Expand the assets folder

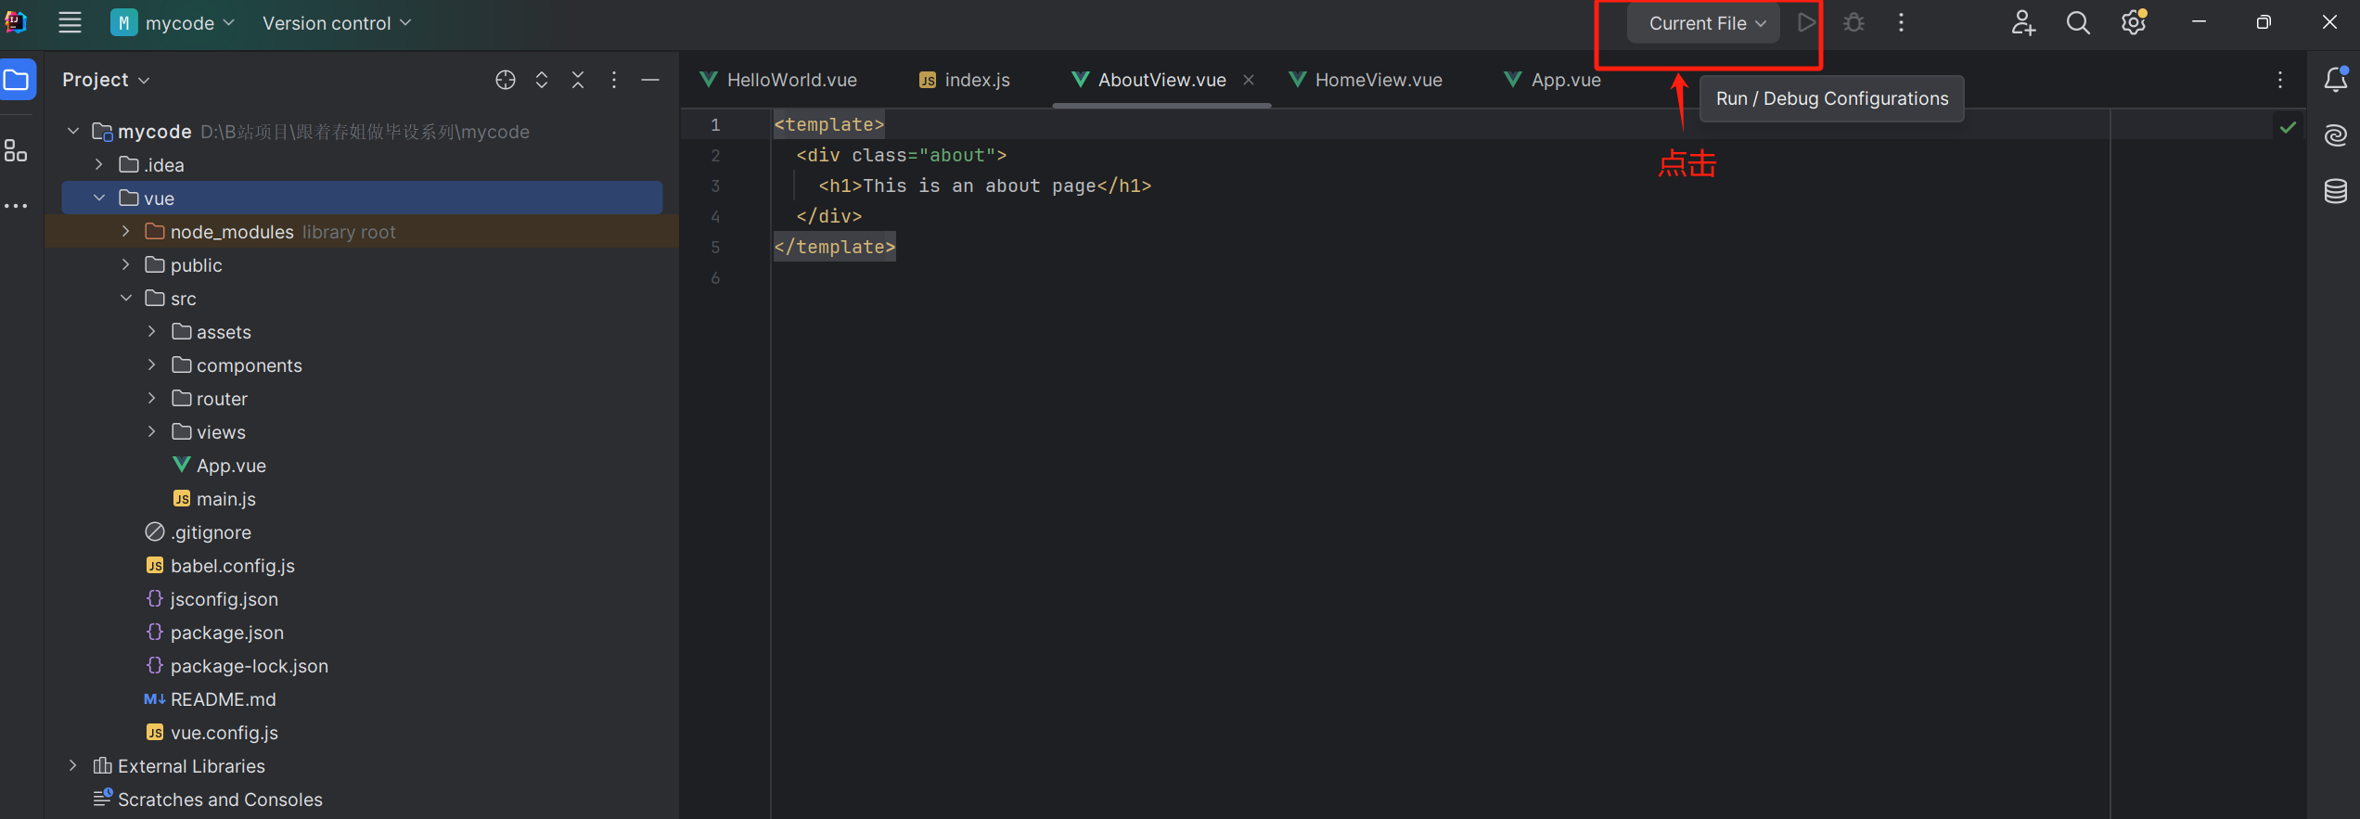pyautogui.click(x=151, y=332)
